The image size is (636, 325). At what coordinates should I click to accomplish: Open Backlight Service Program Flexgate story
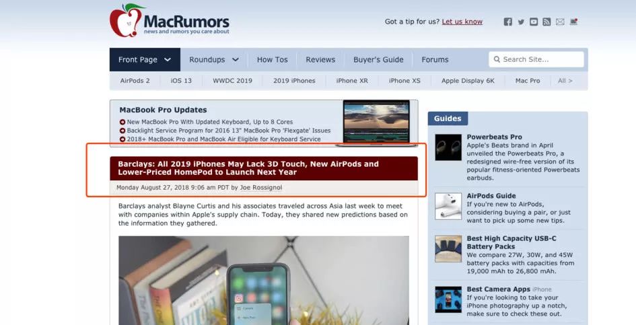[229, 131]
